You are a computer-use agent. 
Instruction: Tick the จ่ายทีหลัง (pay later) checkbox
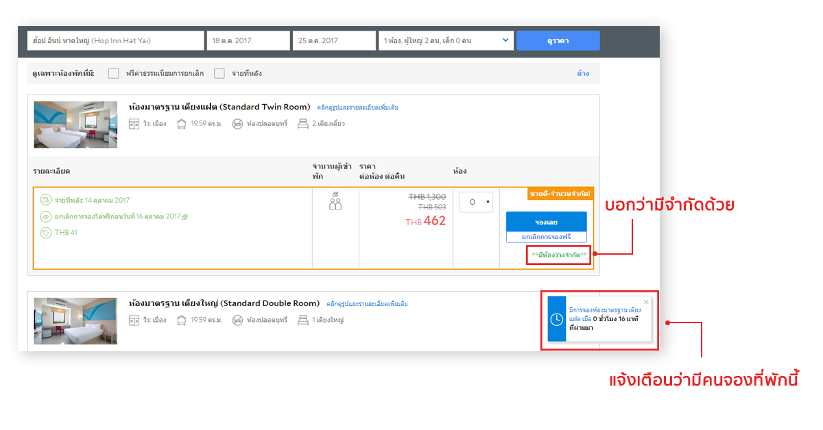click(219, 73)
